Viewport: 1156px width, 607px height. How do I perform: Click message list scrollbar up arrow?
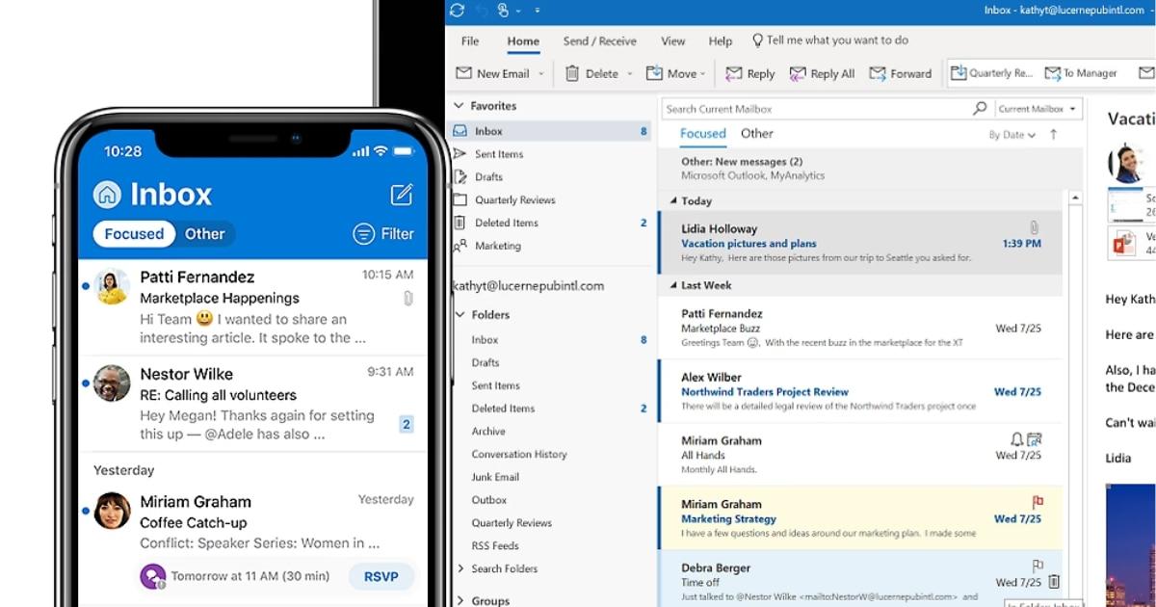(1074, 198)
